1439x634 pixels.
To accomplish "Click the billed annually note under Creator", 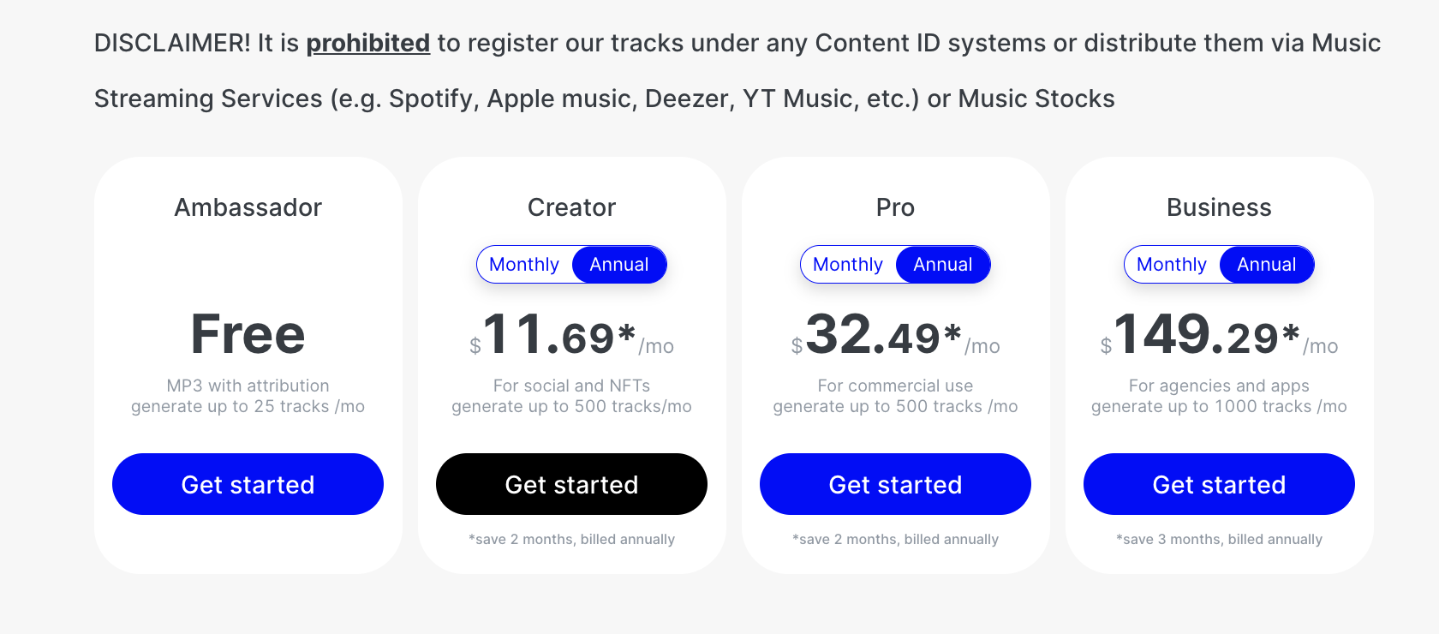I will (x=571, y=539).
